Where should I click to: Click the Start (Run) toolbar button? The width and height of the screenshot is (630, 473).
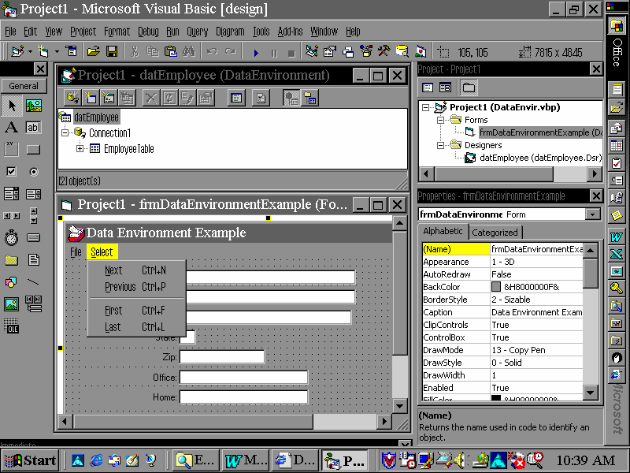click(256, 52)
